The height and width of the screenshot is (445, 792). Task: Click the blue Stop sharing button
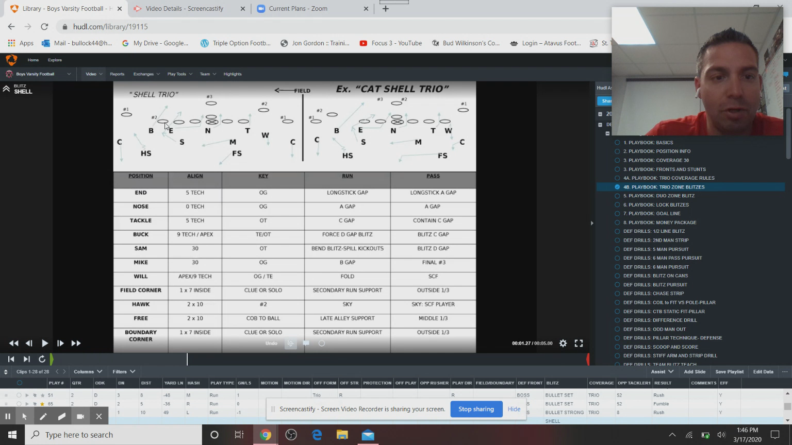point(476,409)
